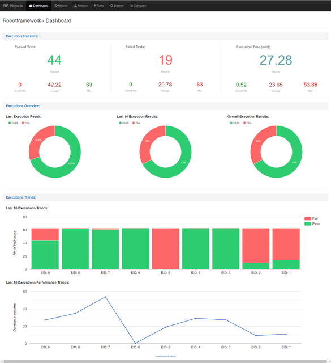Toggle PASS legend in Overall Execution Results

coord(235,123)
